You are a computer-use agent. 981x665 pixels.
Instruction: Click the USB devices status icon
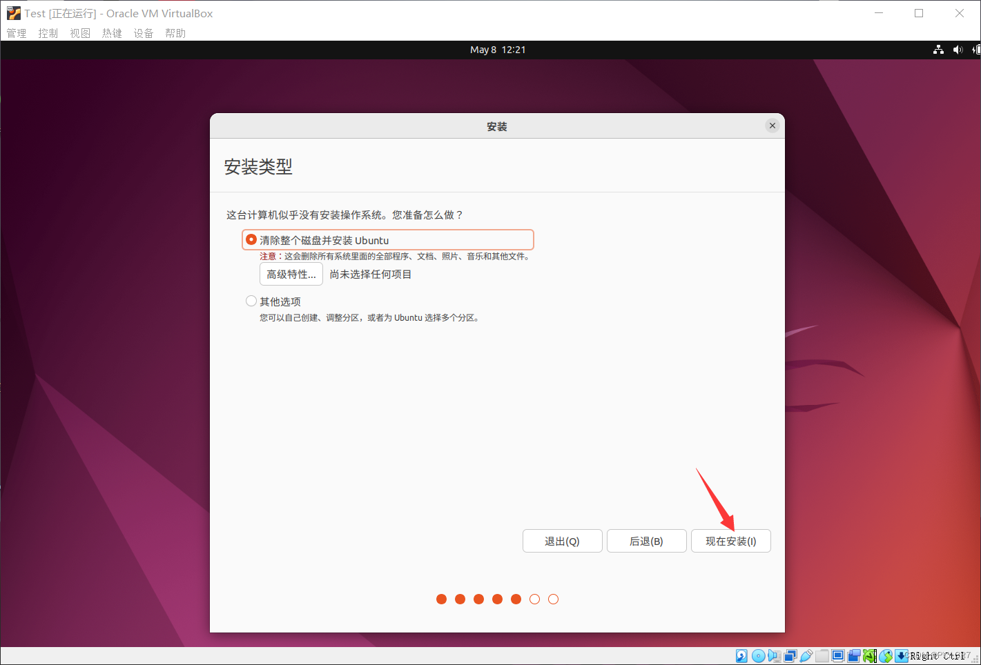click(806, 655)
